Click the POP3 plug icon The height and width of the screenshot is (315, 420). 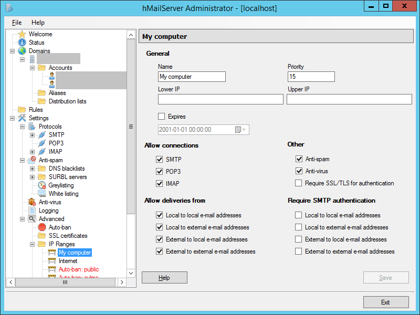click(x=42, y=143)
